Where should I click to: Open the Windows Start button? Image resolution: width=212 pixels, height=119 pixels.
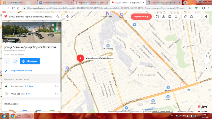4,116
